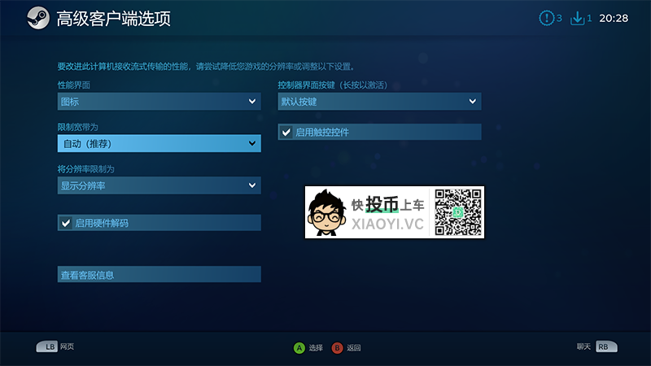651x366 pixels.
Task: Open the alerts notification icon
Action: [x=546, y=18]
